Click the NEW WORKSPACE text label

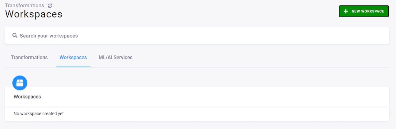pyautogui.click(x=368, y=11)
